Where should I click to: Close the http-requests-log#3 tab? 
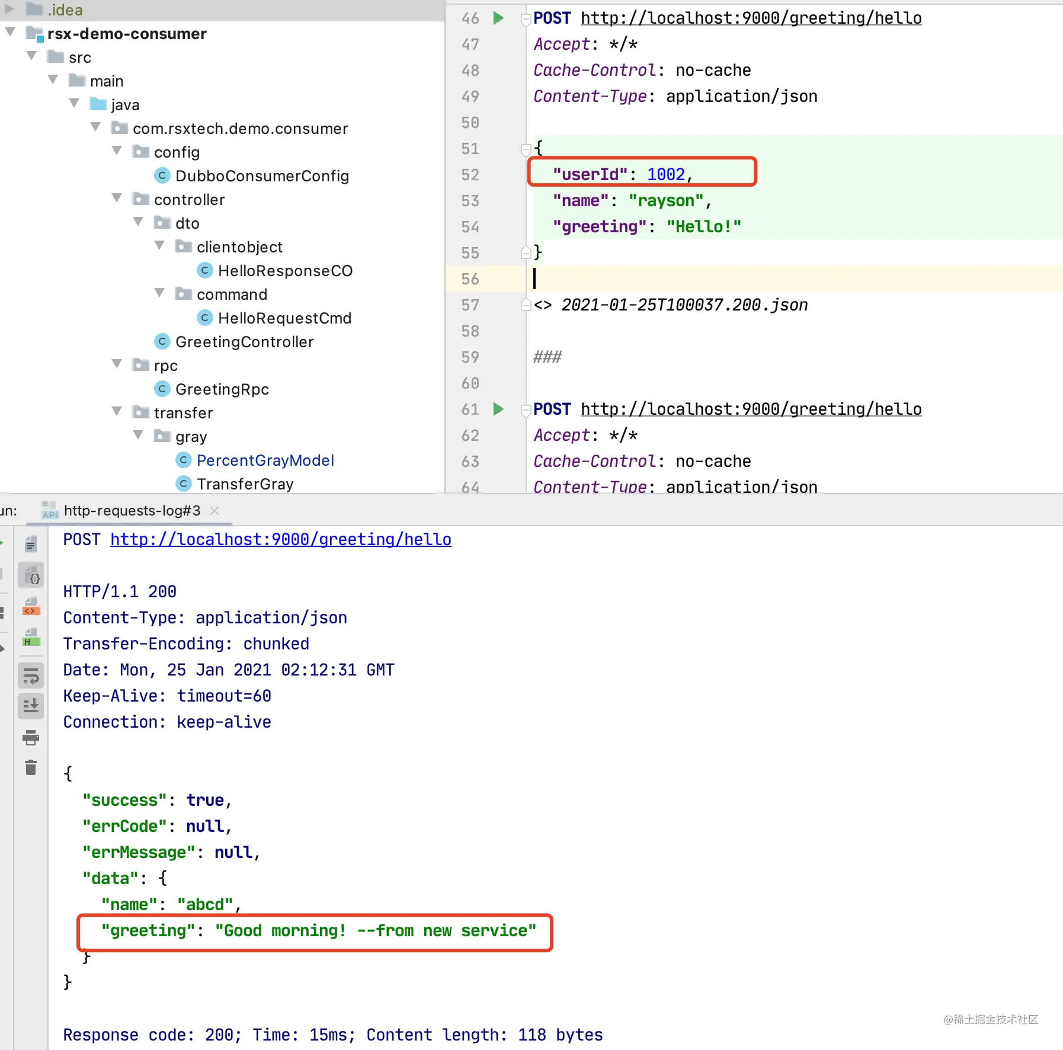pyautogui.click(x=214, y=511)
